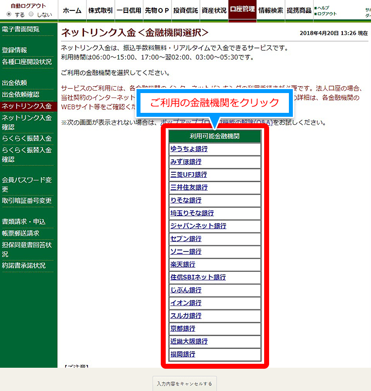Select じぶん銀行 link

click(x=186, y=290)
